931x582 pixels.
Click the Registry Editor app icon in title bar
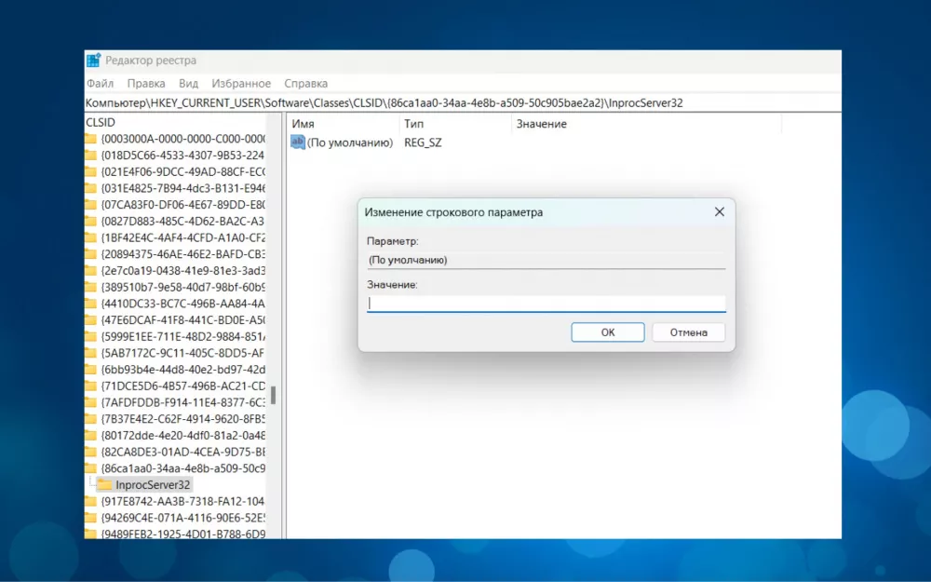click(93, 61)
